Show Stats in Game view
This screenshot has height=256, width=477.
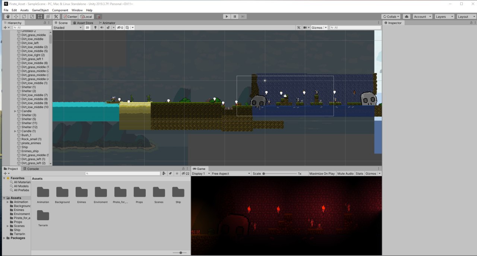point(359,174)
